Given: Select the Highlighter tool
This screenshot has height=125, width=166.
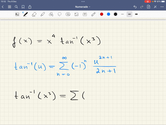Looking at the screenshot, I should pyautogui.click(x=43, y=14).
